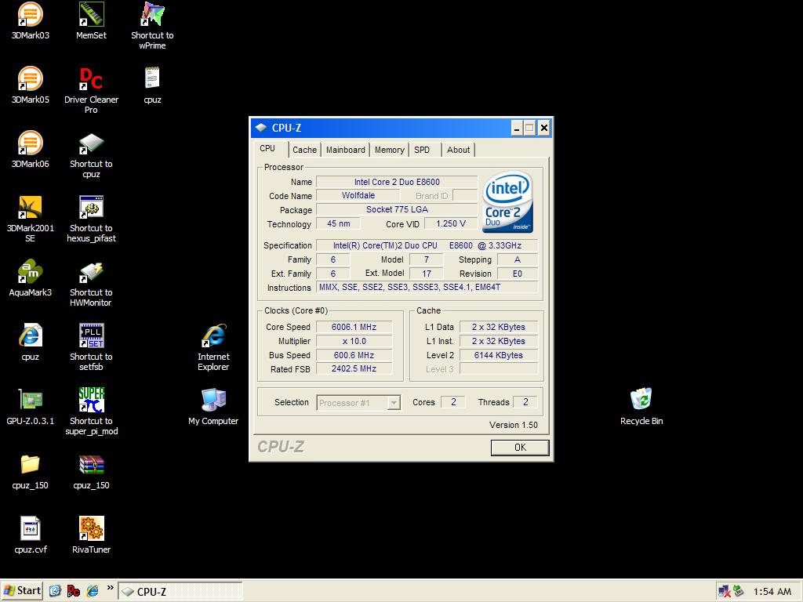Click the Bus Speed value '600.6 MHz'

354,355
